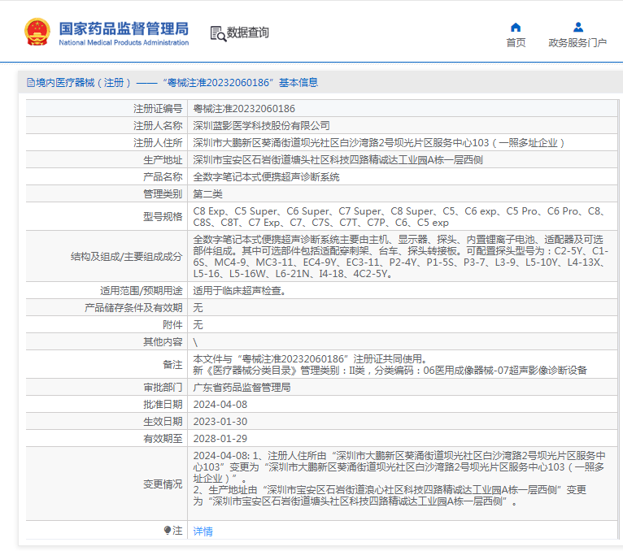623x551 pixels.
Task: Select approving department 广东省药品监督管理局
Action: (242, 388)
